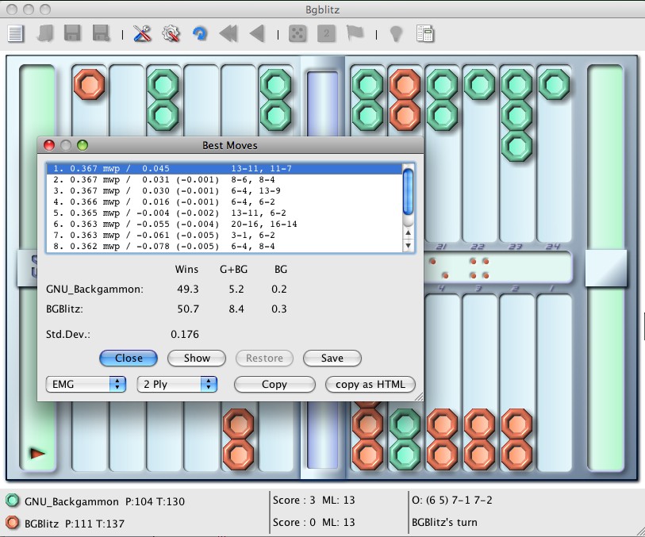Viewport: 645px width, 537px height.
Task: Click the resign flag toolbar icon
Action: 355,33
